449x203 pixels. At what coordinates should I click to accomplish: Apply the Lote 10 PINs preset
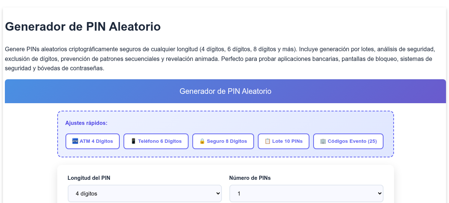(284, 141)
